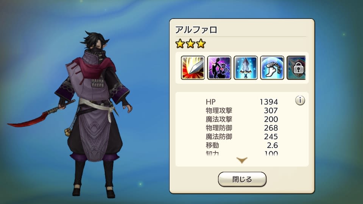Select the sword slash skill icon
This screenshot has height=204, width=363.
coord(193,68)
